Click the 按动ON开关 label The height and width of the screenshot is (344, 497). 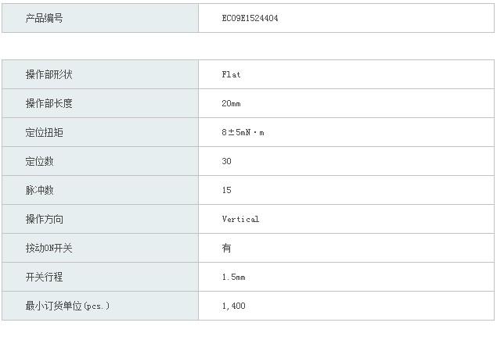[x=49, y=248]
